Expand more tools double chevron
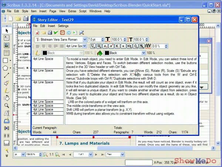 [7, 156]
